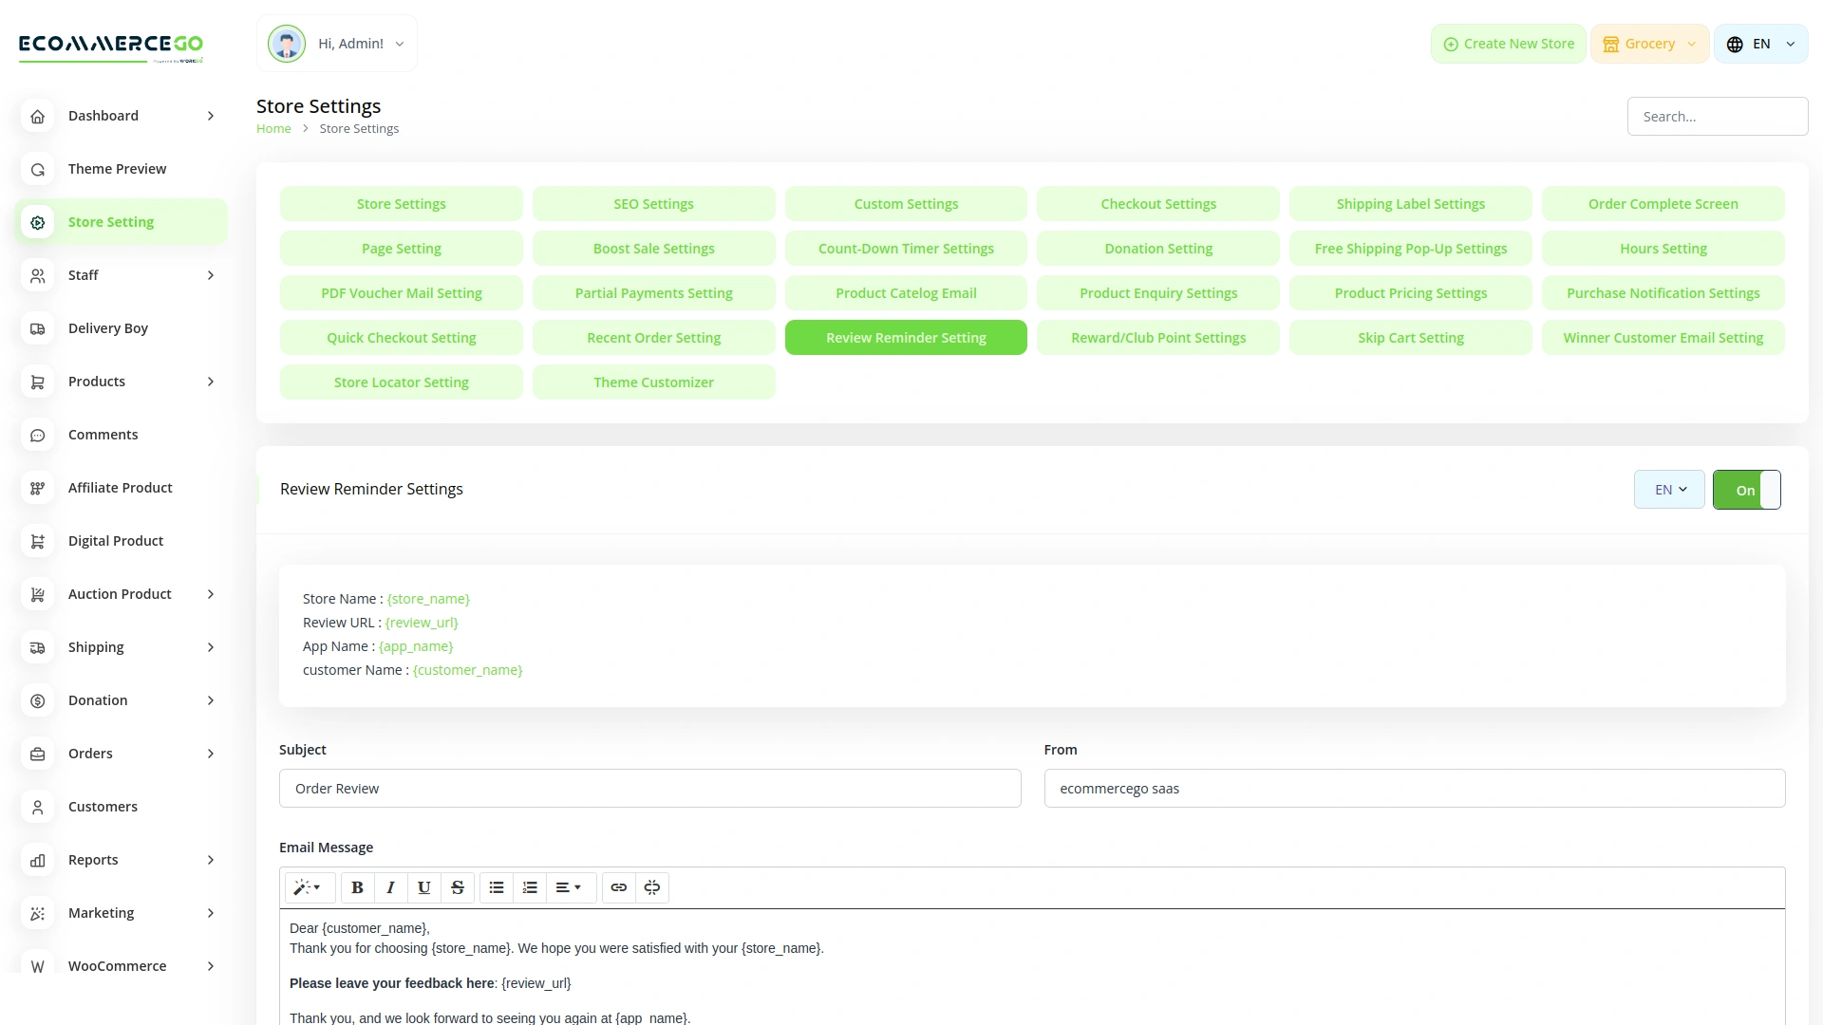Insert a numbered list in the email message

[x=529, y=887]
